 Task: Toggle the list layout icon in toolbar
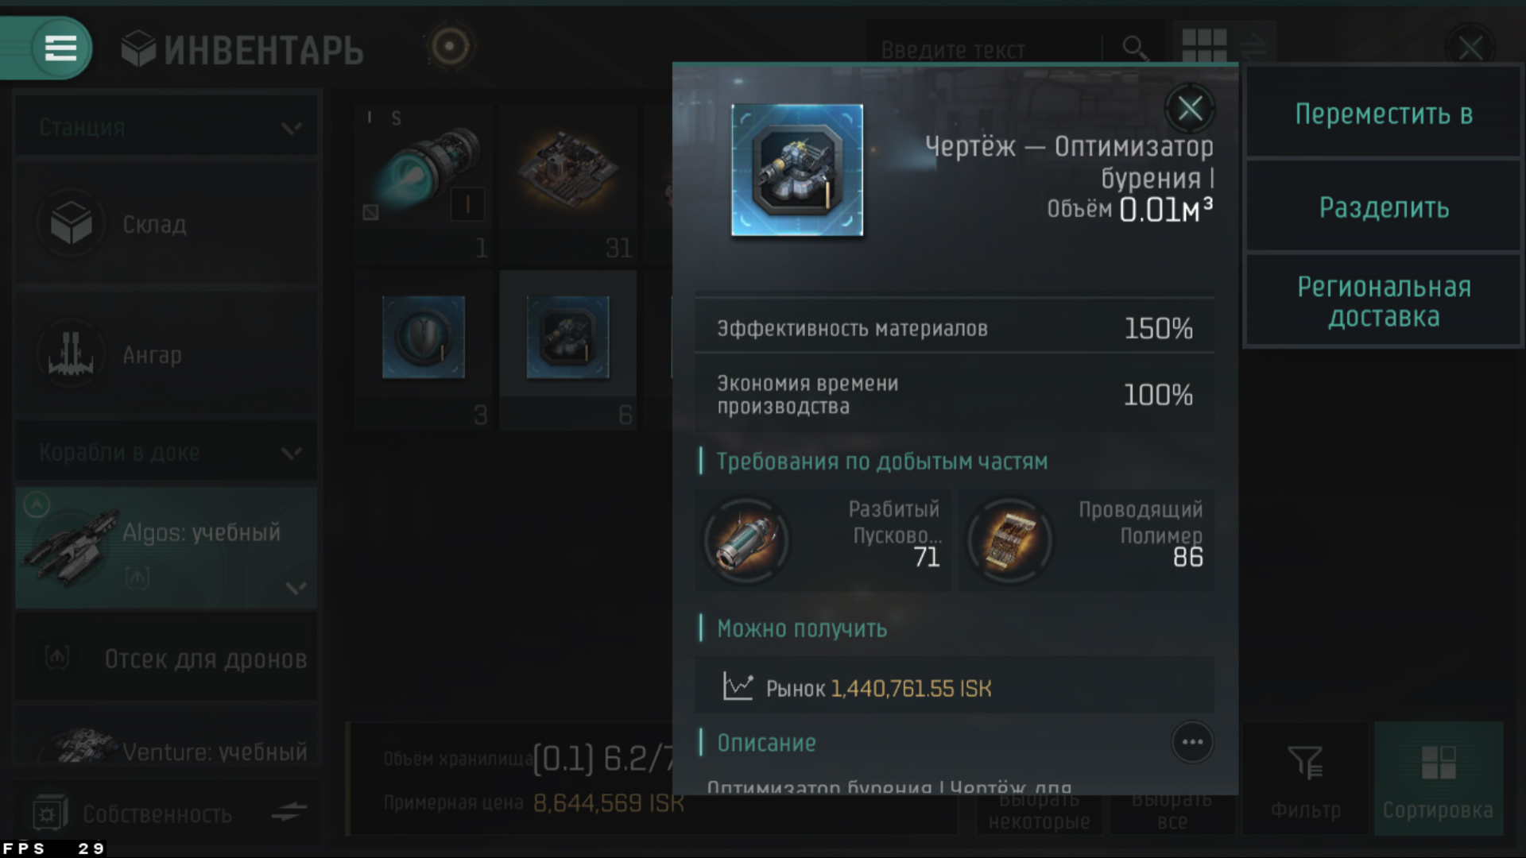pos(1253,46)
